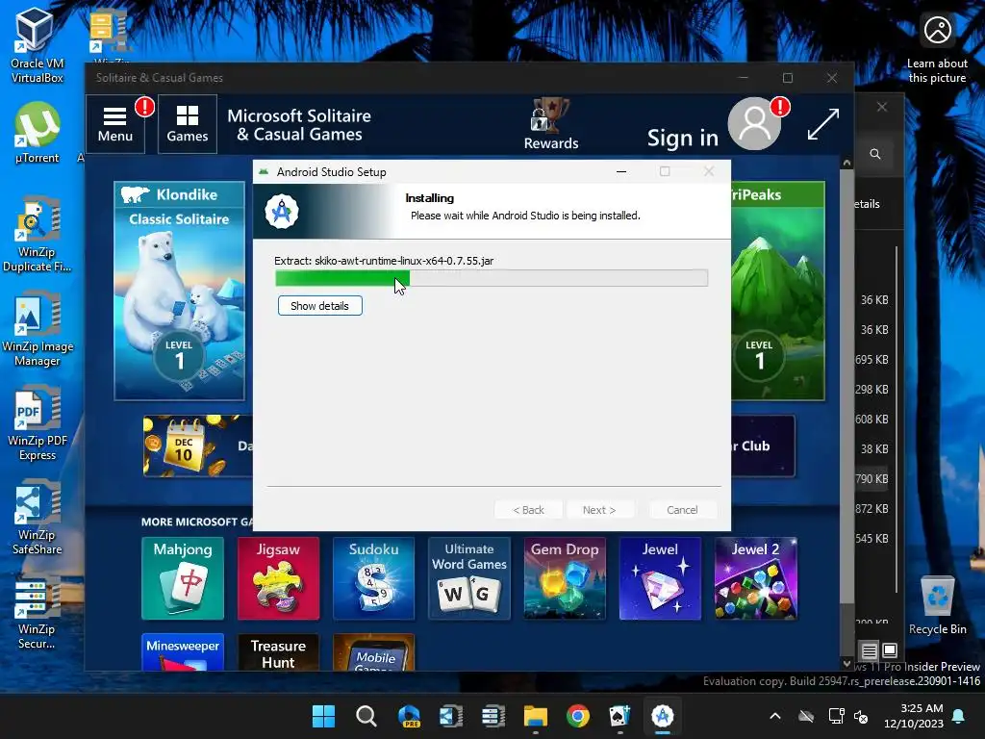Open the Klondike Classic Solitaire card

[179, 291]
